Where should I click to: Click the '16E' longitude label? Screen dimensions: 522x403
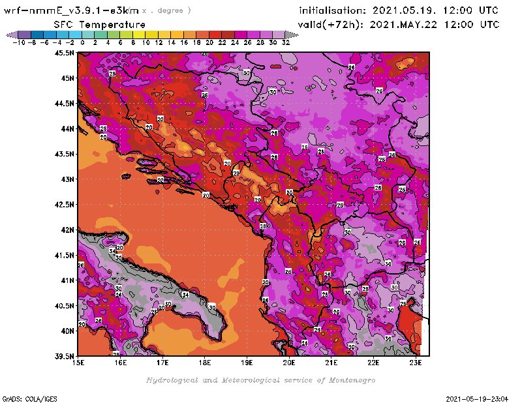pos(121,363)
